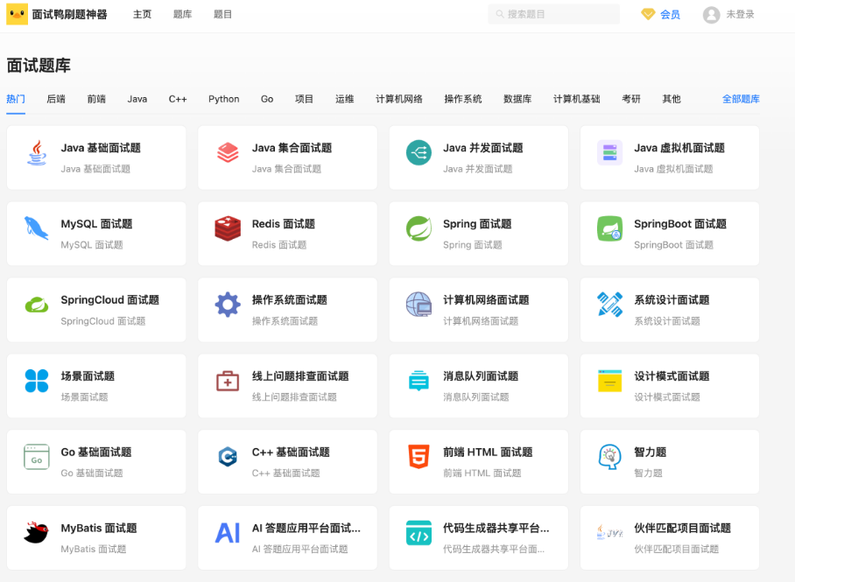Open the MyBatis 面试题 card title

(99, 528)
